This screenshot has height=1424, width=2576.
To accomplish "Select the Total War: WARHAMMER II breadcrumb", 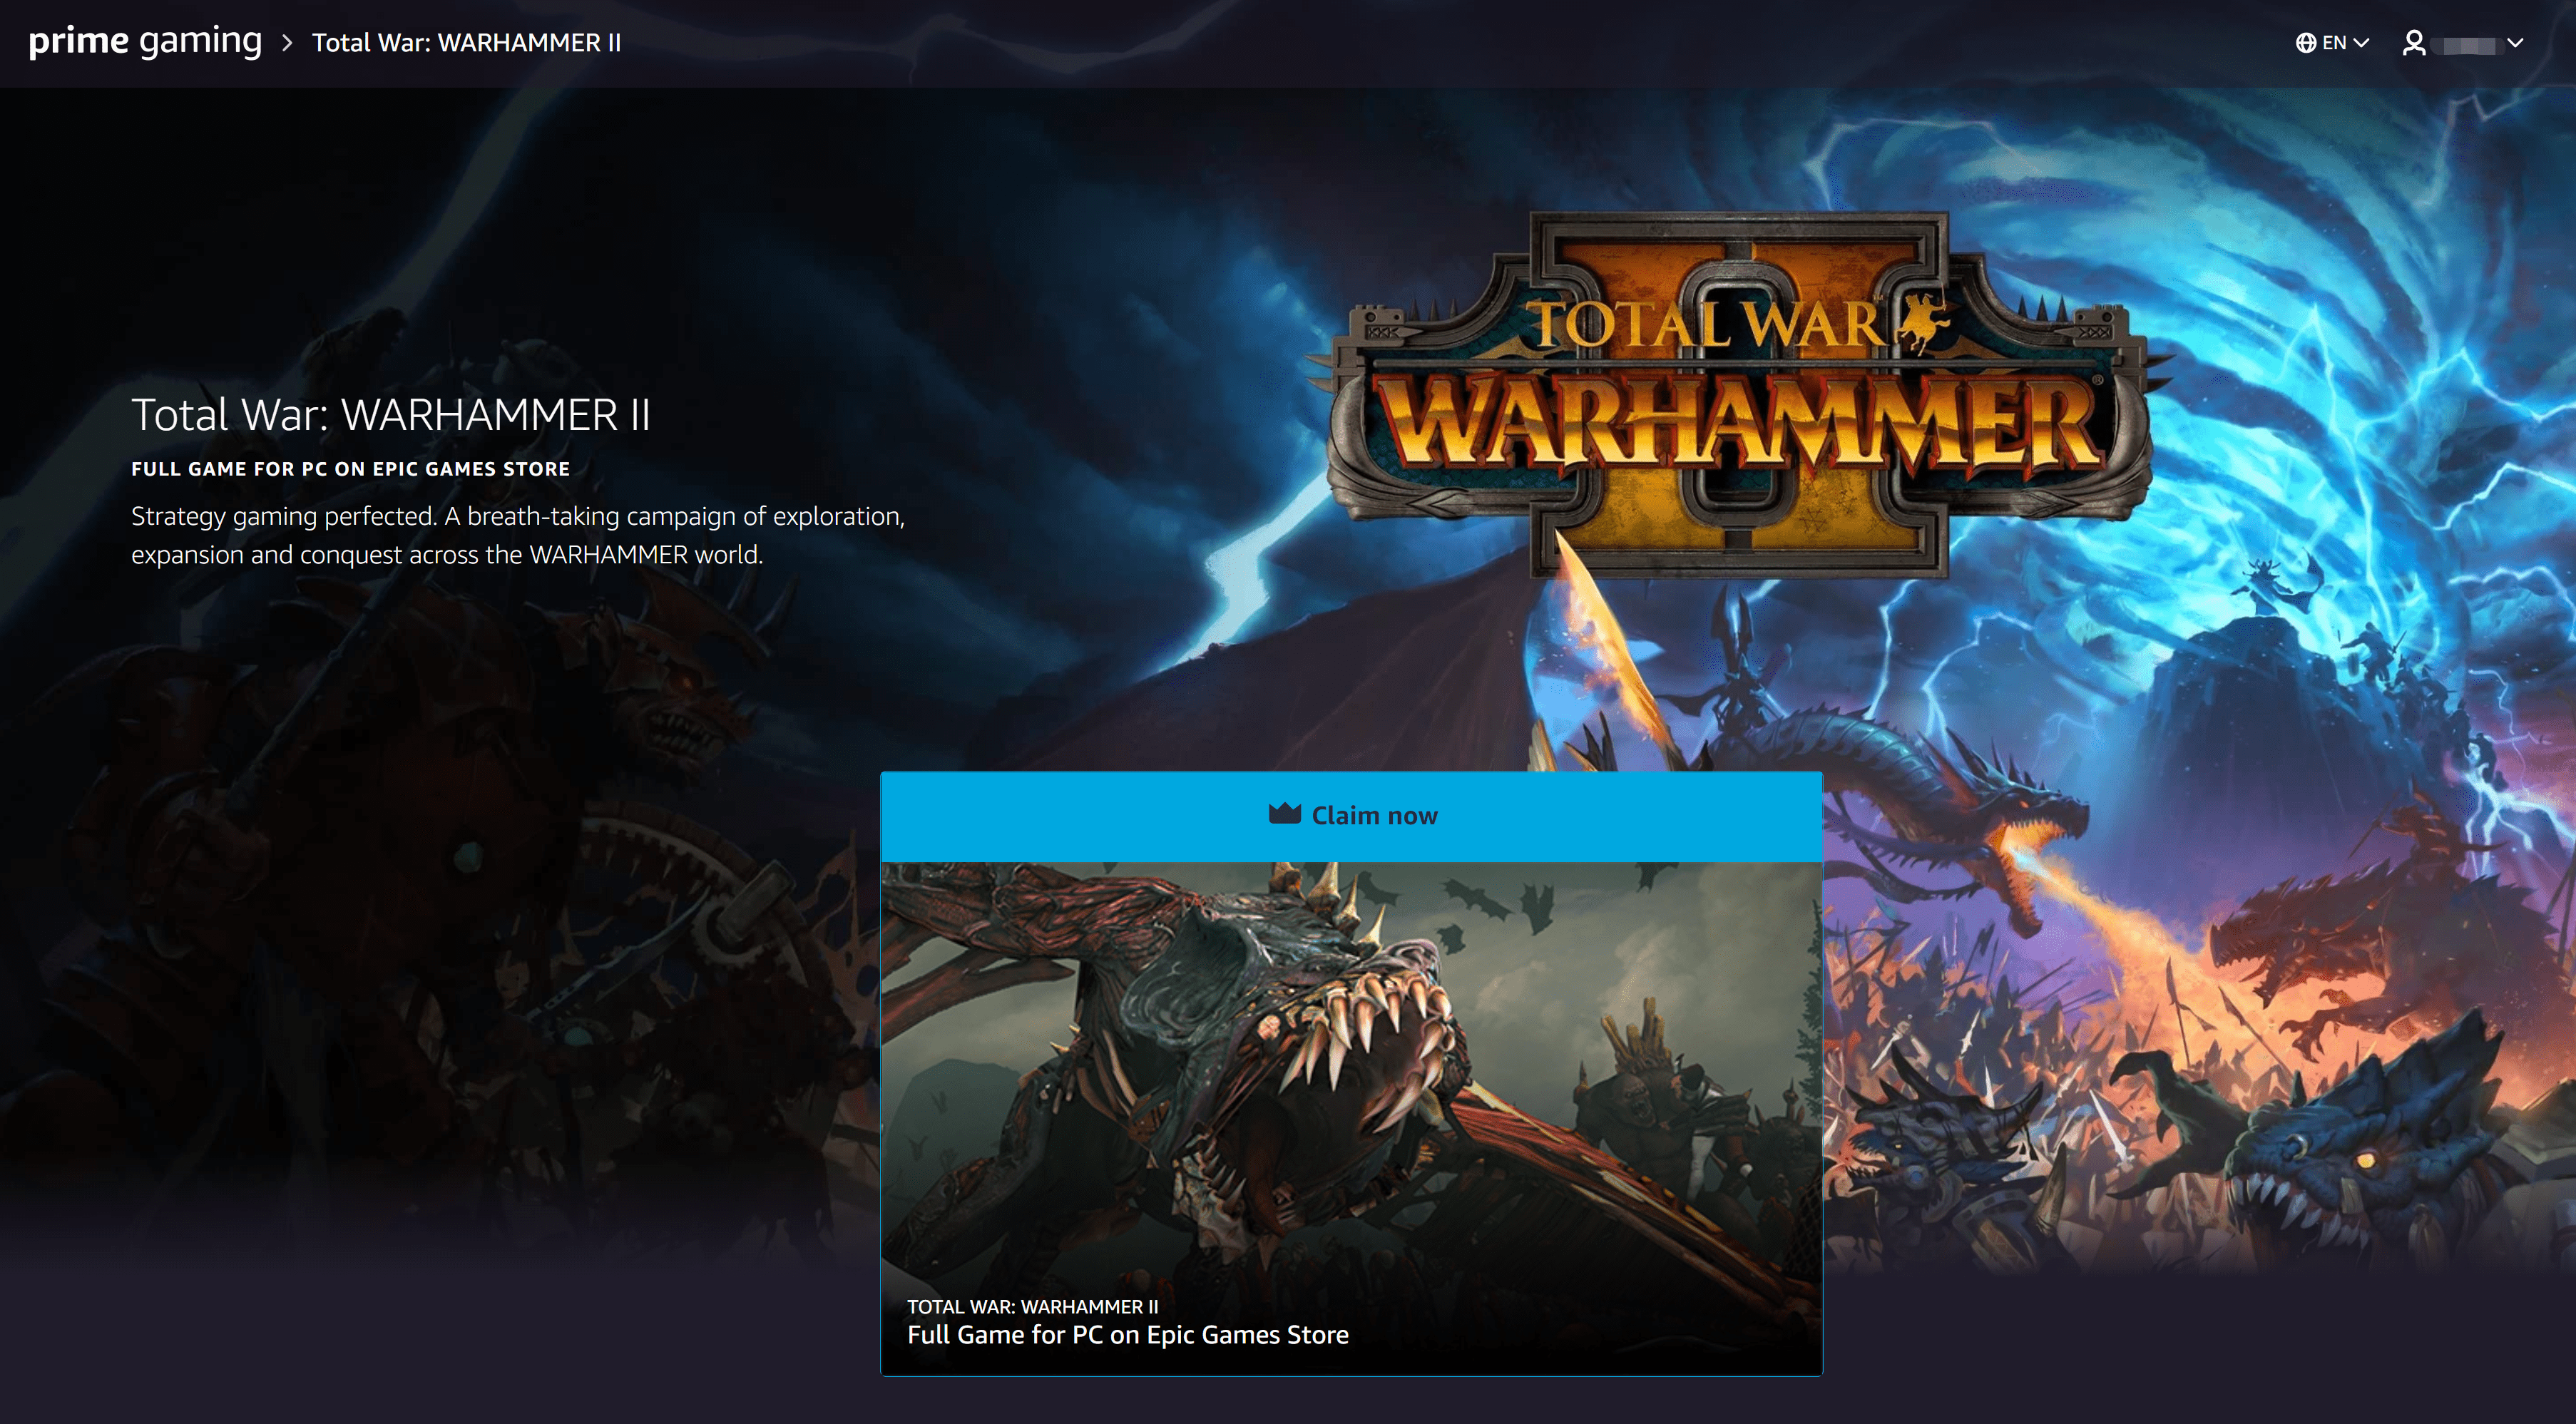I will 466,43.
